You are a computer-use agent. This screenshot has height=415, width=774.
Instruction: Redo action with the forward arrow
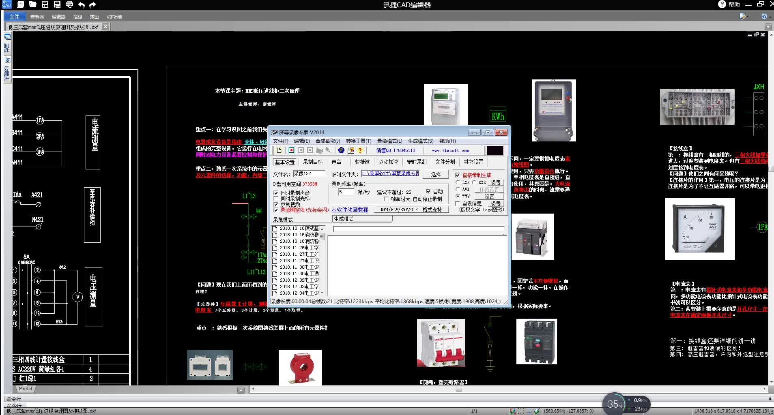coord(92,4)
